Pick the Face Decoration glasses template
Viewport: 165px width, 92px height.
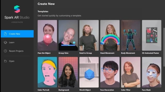[110, 72]
